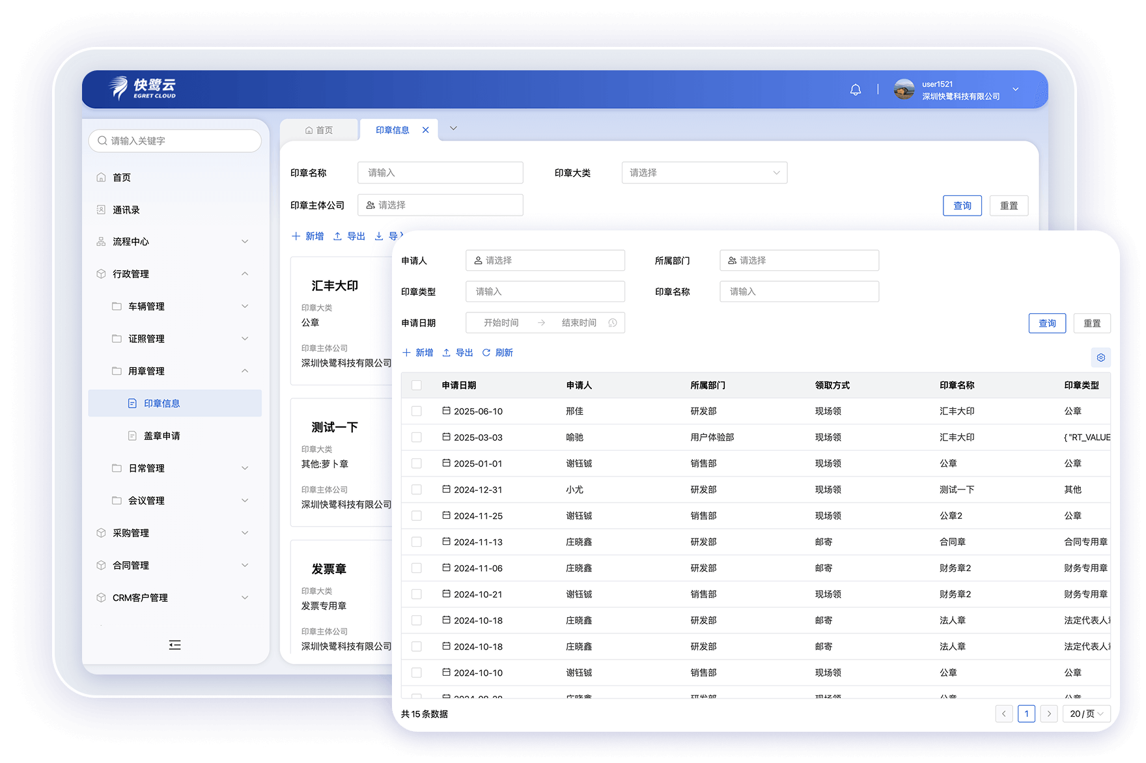Click the 查询 button in the front panel
Screen dimensions: 1146x763
tap(1047, 324)
